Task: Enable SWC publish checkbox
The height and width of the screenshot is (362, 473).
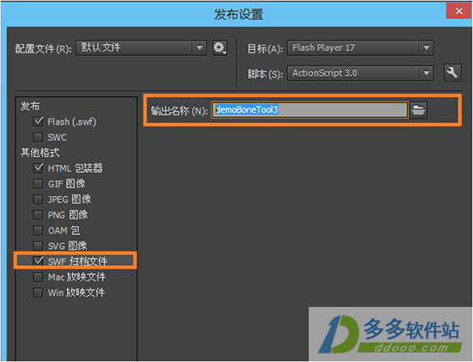Action: click(x=38, y=138)
